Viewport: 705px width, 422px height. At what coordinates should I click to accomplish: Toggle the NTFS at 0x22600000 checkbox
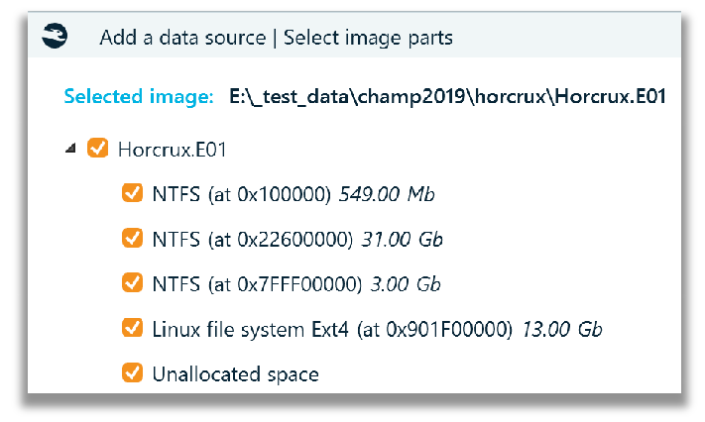pos(132,238)
